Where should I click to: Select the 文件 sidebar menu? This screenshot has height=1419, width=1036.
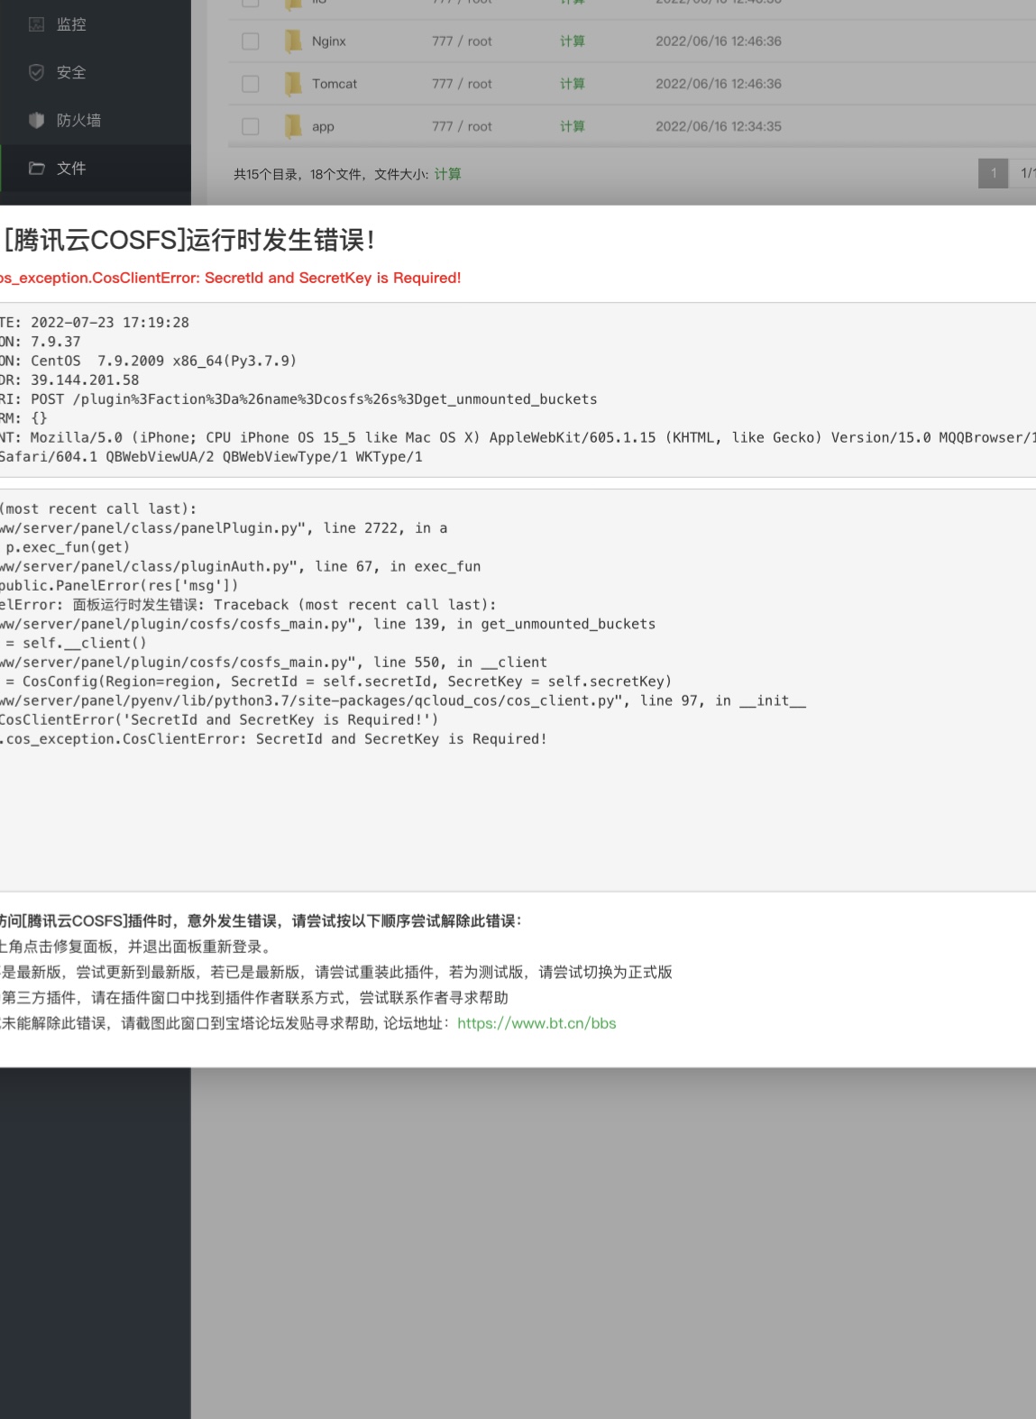click(96, 168)
